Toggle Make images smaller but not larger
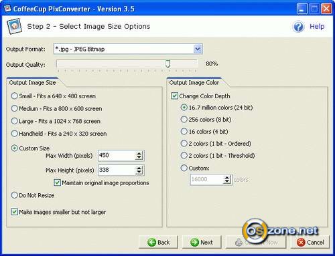The height and width of the screenshot is (256, 335). pyautogui.click(x=14, y=212)
